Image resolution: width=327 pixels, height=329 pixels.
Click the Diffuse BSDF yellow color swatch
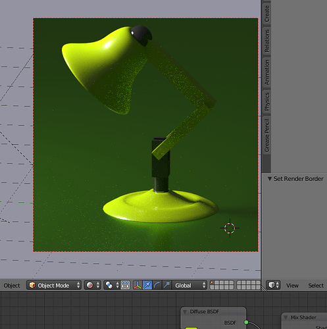coord(191,328)
